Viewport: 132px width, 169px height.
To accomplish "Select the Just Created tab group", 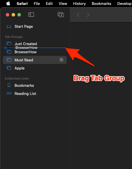I will coord(35,44).
